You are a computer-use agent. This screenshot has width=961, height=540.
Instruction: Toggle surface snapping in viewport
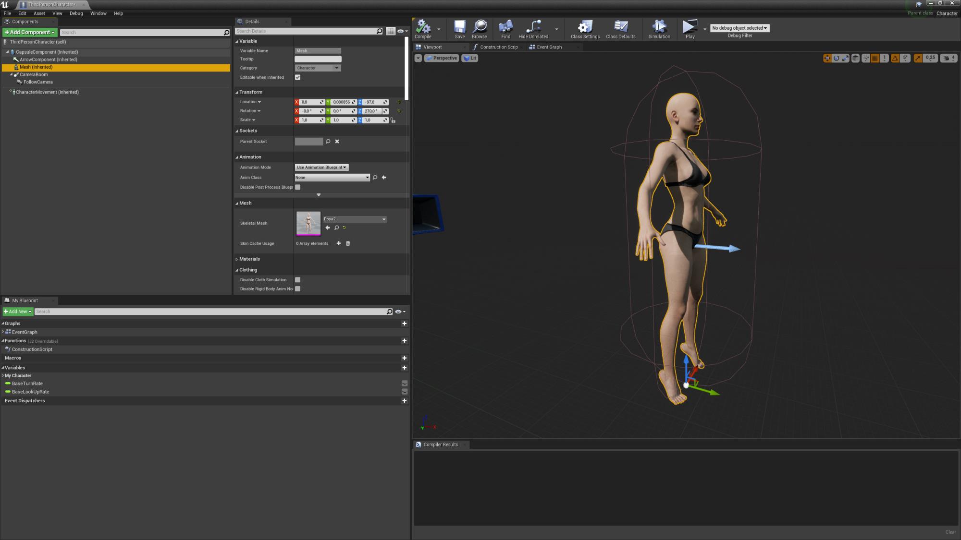click(x=866, y=58)
